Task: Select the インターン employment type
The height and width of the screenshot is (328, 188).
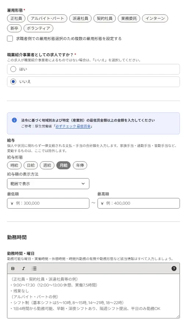Action: (155, 18)
